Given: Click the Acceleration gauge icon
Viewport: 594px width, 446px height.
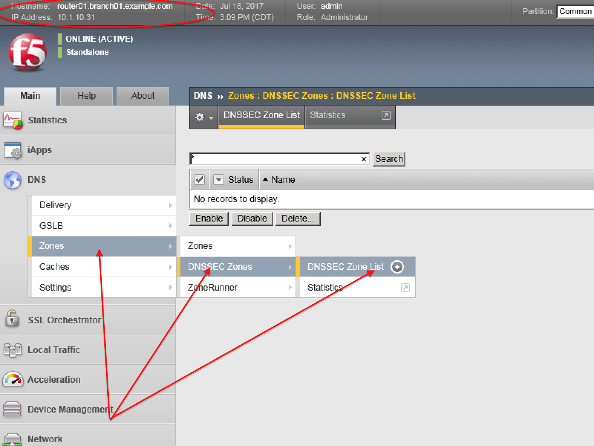Looking at the screenshot, I should tap(13, 379).
